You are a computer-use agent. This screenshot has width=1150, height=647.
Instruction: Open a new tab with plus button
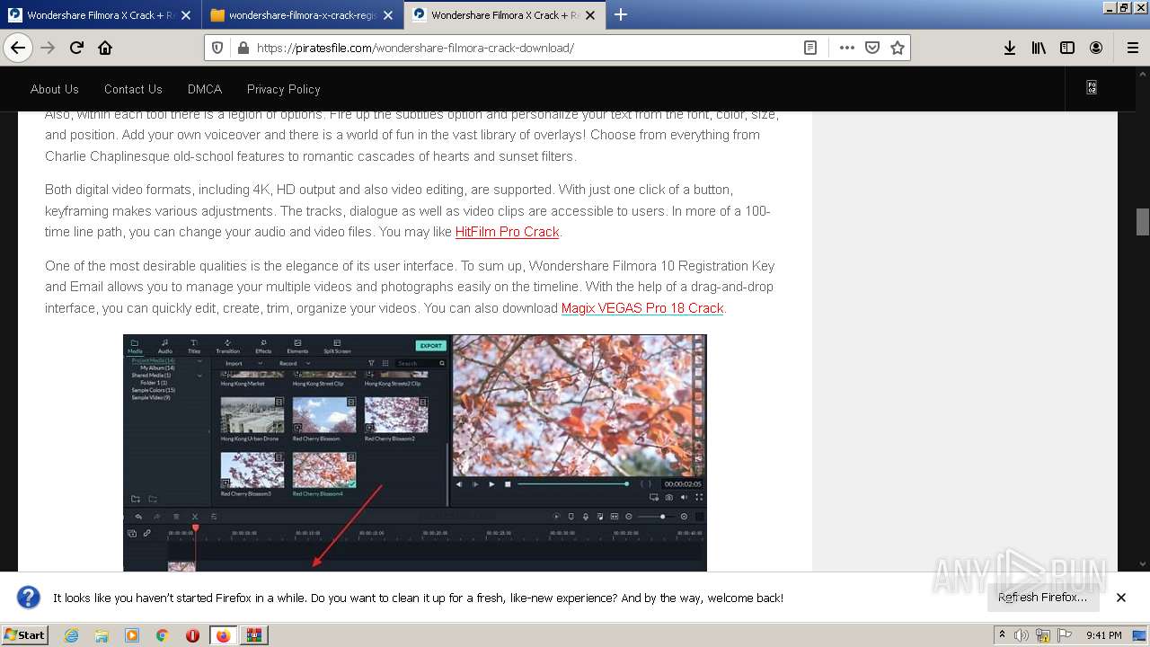click(620, 15)
